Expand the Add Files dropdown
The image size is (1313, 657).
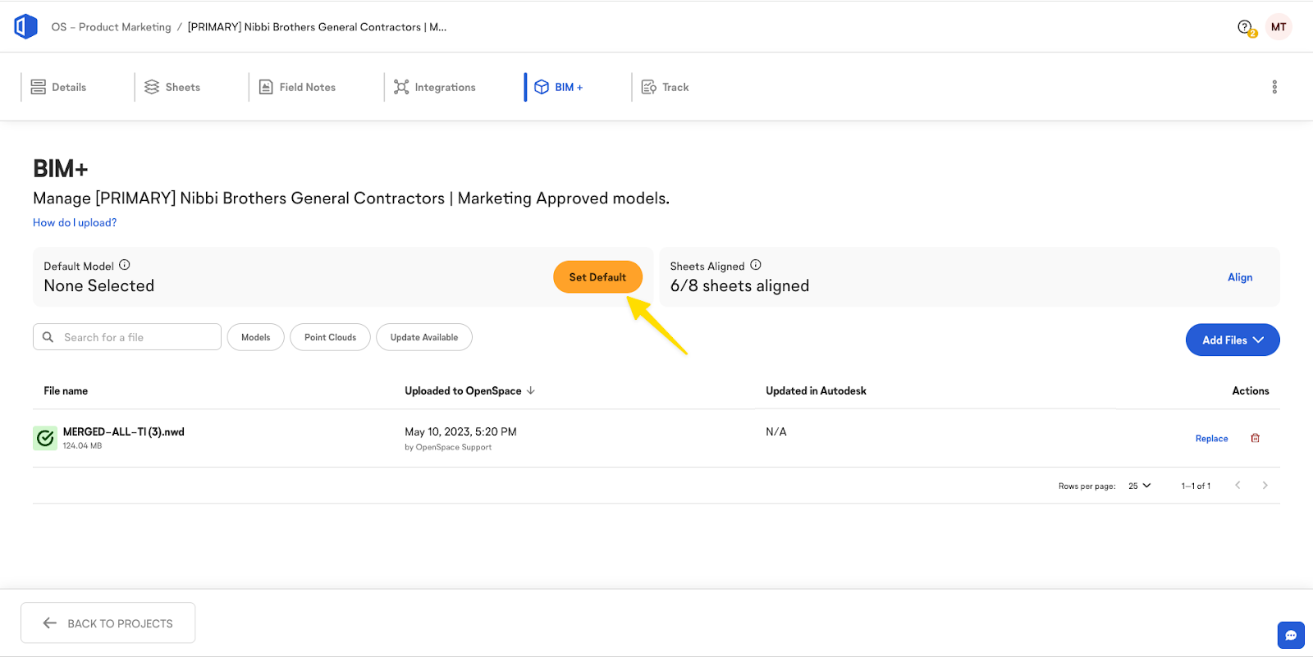1232,340
